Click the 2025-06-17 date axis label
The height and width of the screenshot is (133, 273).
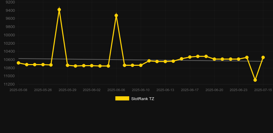point(190,90)
